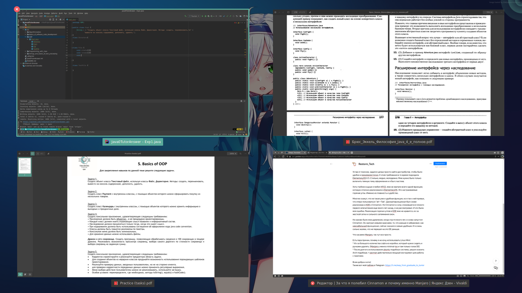Click the main git branch in IntelliJ status bar
Viewport: 522px width, 293px height.
coord(238,135)
